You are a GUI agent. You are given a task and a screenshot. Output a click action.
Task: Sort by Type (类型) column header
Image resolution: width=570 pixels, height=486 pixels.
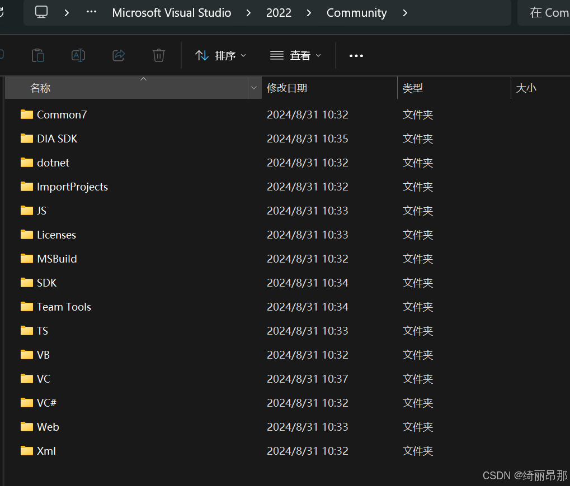click(x=454, y=88)
